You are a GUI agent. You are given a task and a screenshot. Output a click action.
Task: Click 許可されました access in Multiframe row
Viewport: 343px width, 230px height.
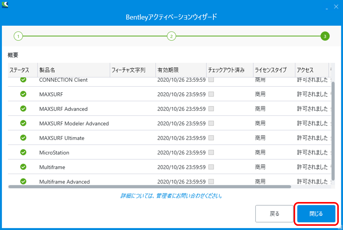coord(312,167)
